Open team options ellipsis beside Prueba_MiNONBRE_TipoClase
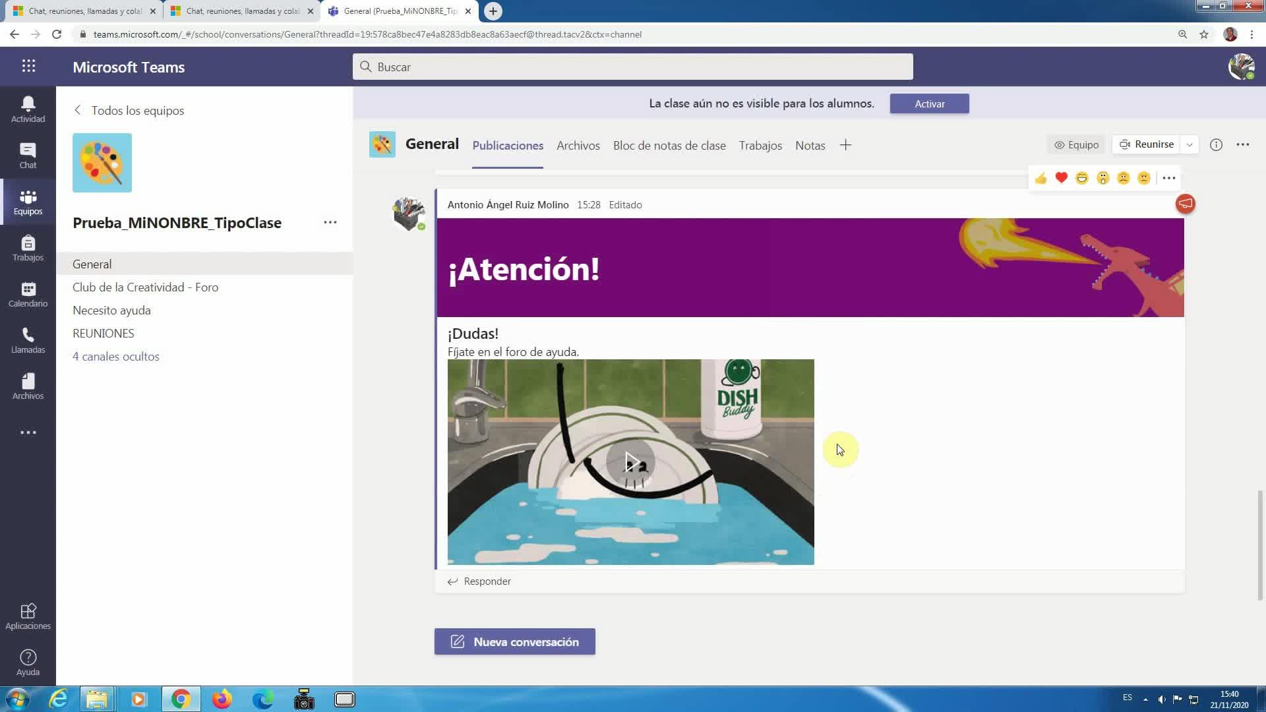The width and height of the screenshot is (1266, 712). coord(330,223)
